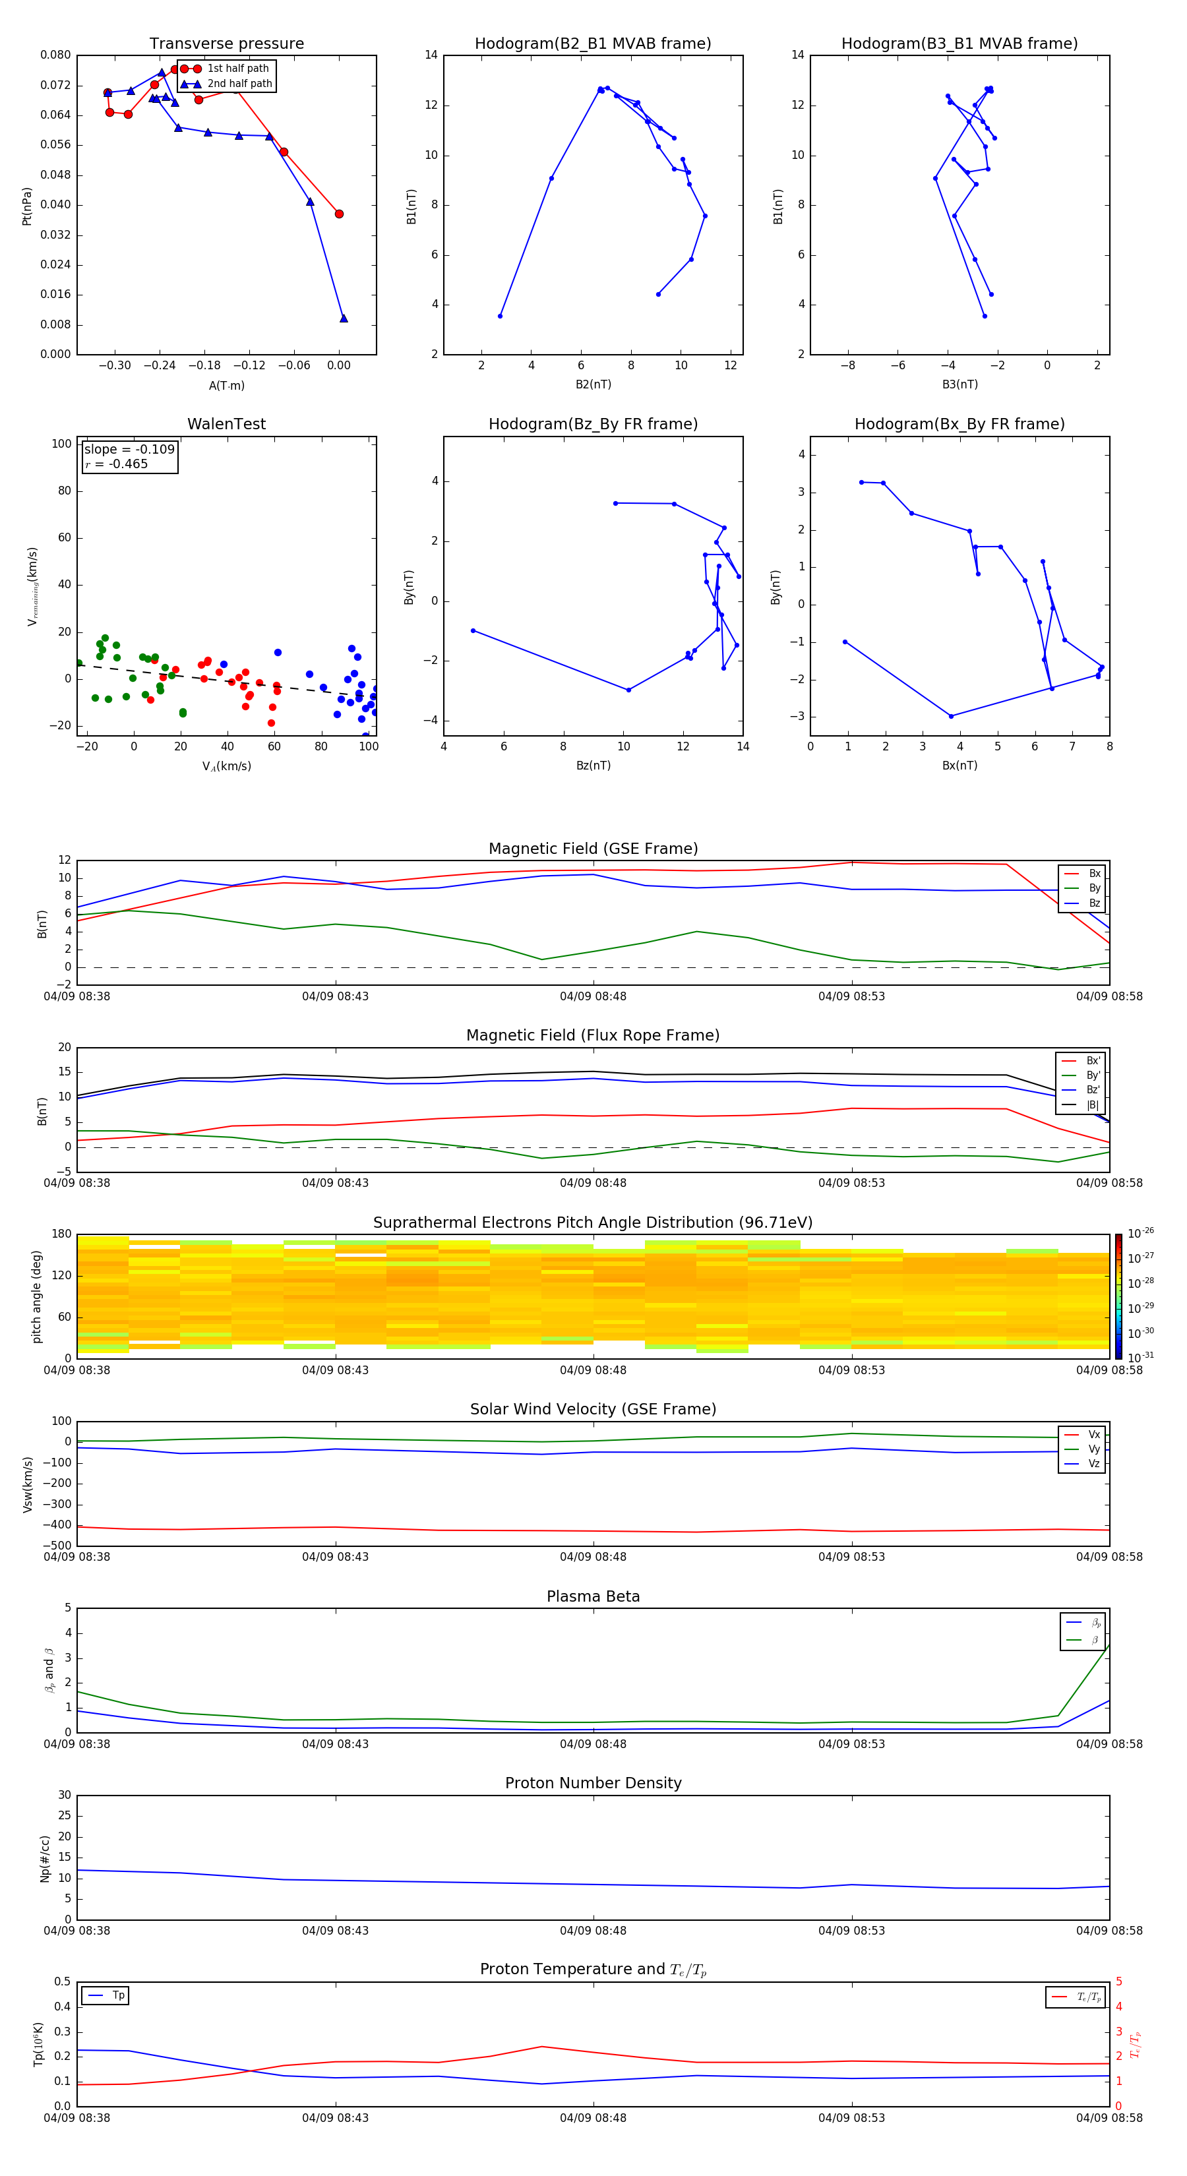Click the 10^-26 colorbar label
Viewport: 1187px width, 2176px height.
tap(1141, 1233)
